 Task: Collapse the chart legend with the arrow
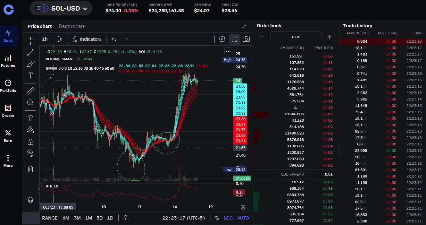coord(50,77)
